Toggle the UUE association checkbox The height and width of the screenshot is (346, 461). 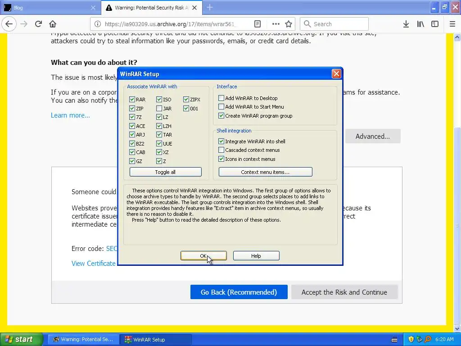click(x=159, y=144)
